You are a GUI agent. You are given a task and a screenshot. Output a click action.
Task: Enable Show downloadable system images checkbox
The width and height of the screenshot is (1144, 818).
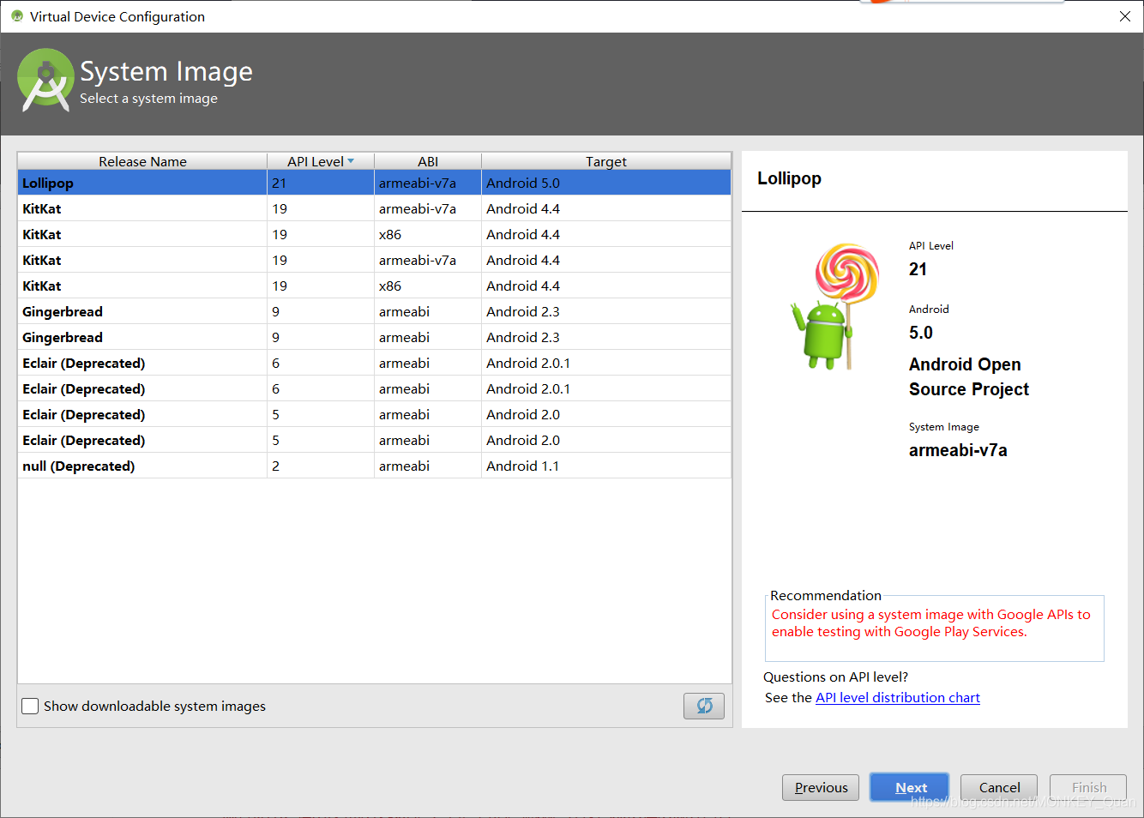click(x=30, y=706)
